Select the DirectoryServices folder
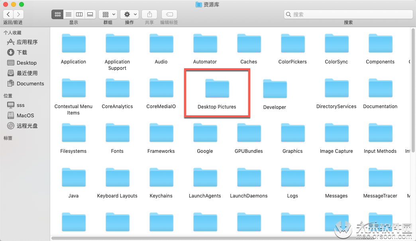The image size is (416, 241). (x=336, y=88)
